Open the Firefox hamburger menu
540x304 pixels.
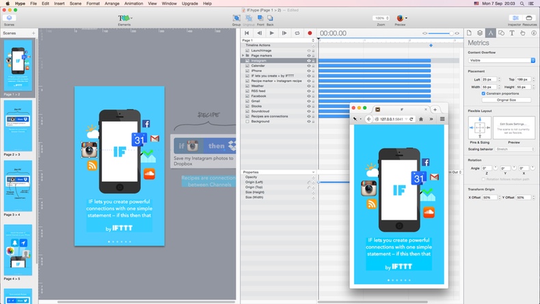pyautogui.click(x=442, y=119)
